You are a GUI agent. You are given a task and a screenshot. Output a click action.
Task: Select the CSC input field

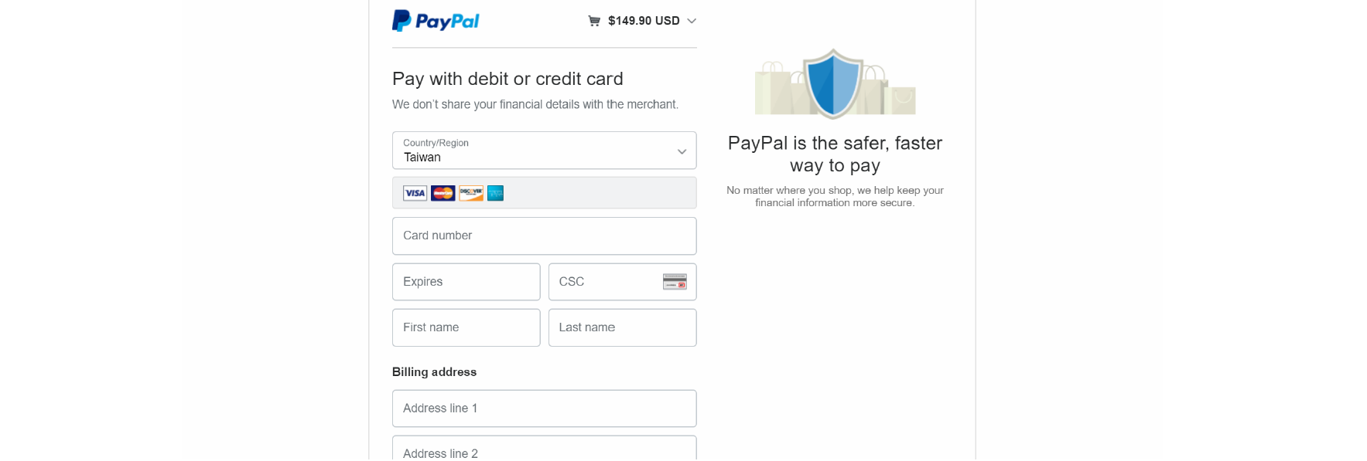coord(603,282)
